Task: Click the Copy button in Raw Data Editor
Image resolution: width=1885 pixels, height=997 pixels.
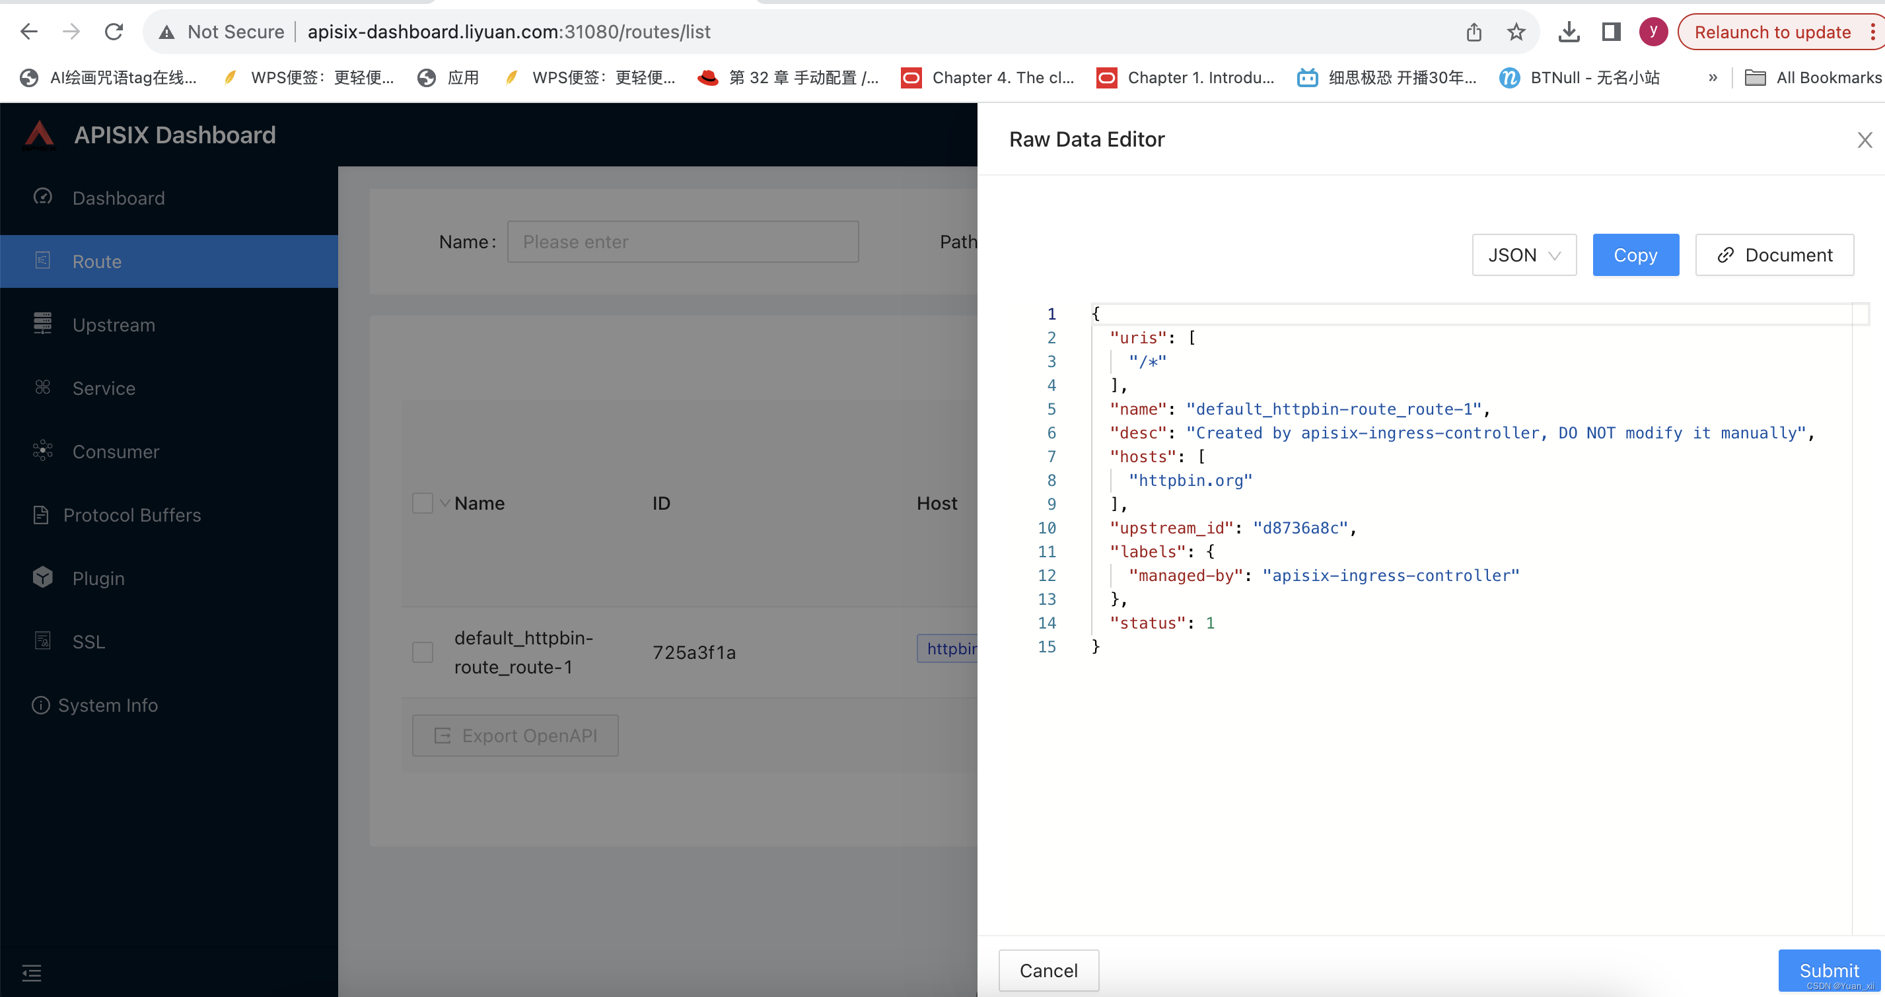Action: point(1635,254)
